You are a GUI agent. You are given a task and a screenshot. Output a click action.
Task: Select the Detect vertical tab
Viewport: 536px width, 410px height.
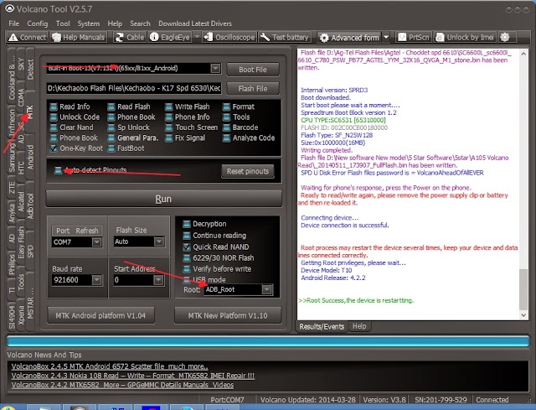click(30, 69)
